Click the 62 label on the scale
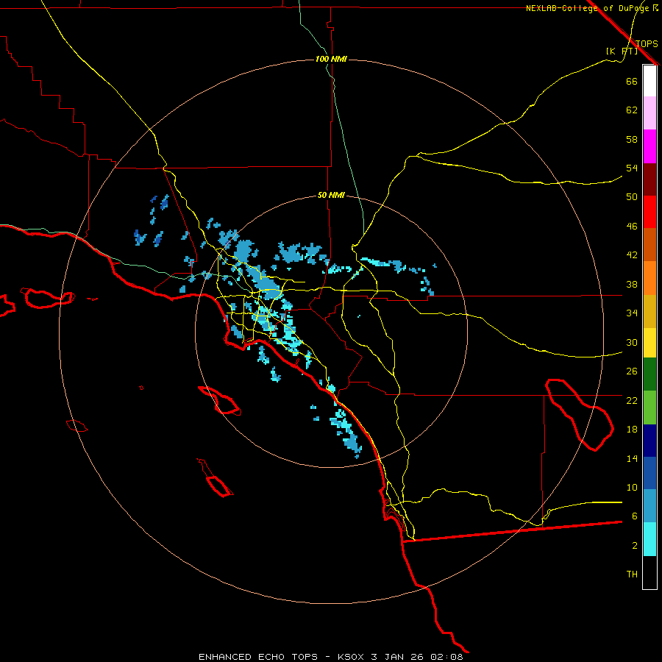Image resolution: width=662 pixels, height=662 pixels. tap(632, 110)
